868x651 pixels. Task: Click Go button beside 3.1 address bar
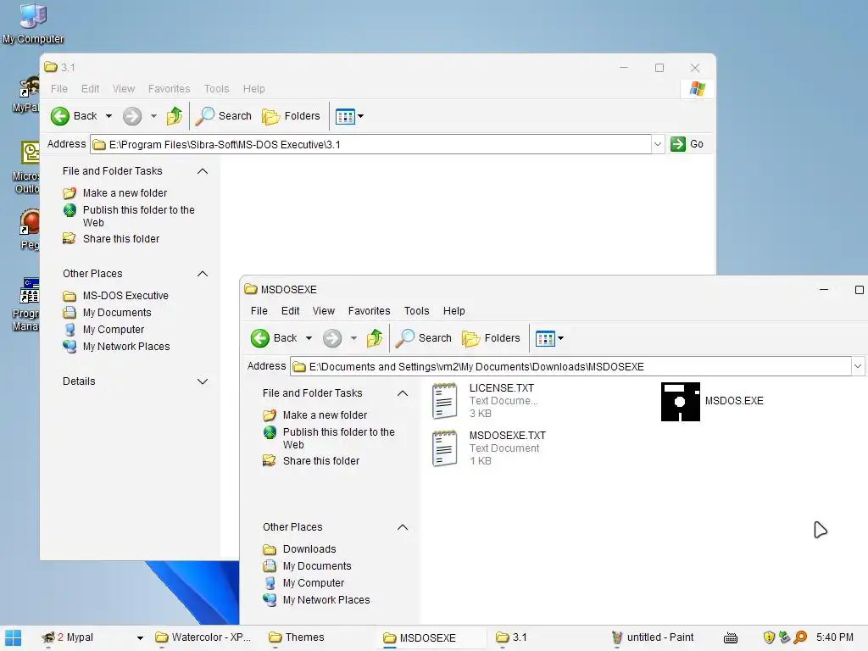coord(687,144)
